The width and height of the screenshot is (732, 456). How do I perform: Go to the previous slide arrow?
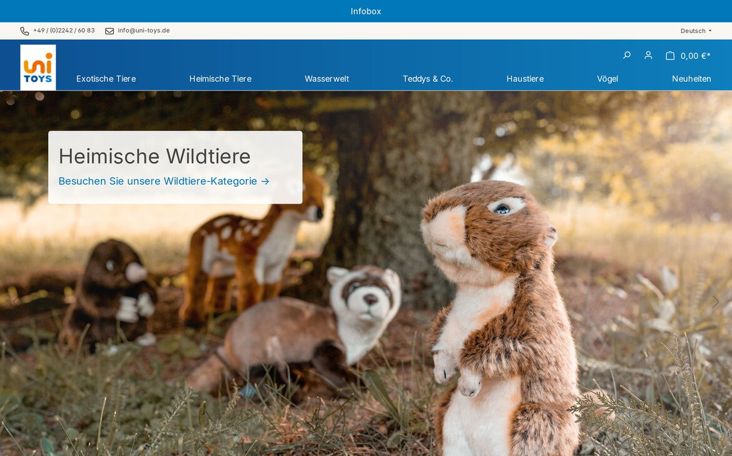coord(16,302)
